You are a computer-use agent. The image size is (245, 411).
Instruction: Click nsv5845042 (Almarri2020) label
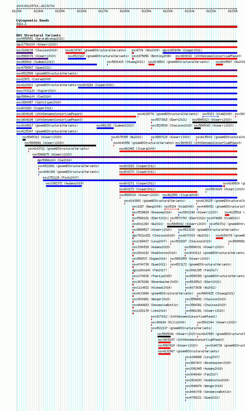coord(187,224)
